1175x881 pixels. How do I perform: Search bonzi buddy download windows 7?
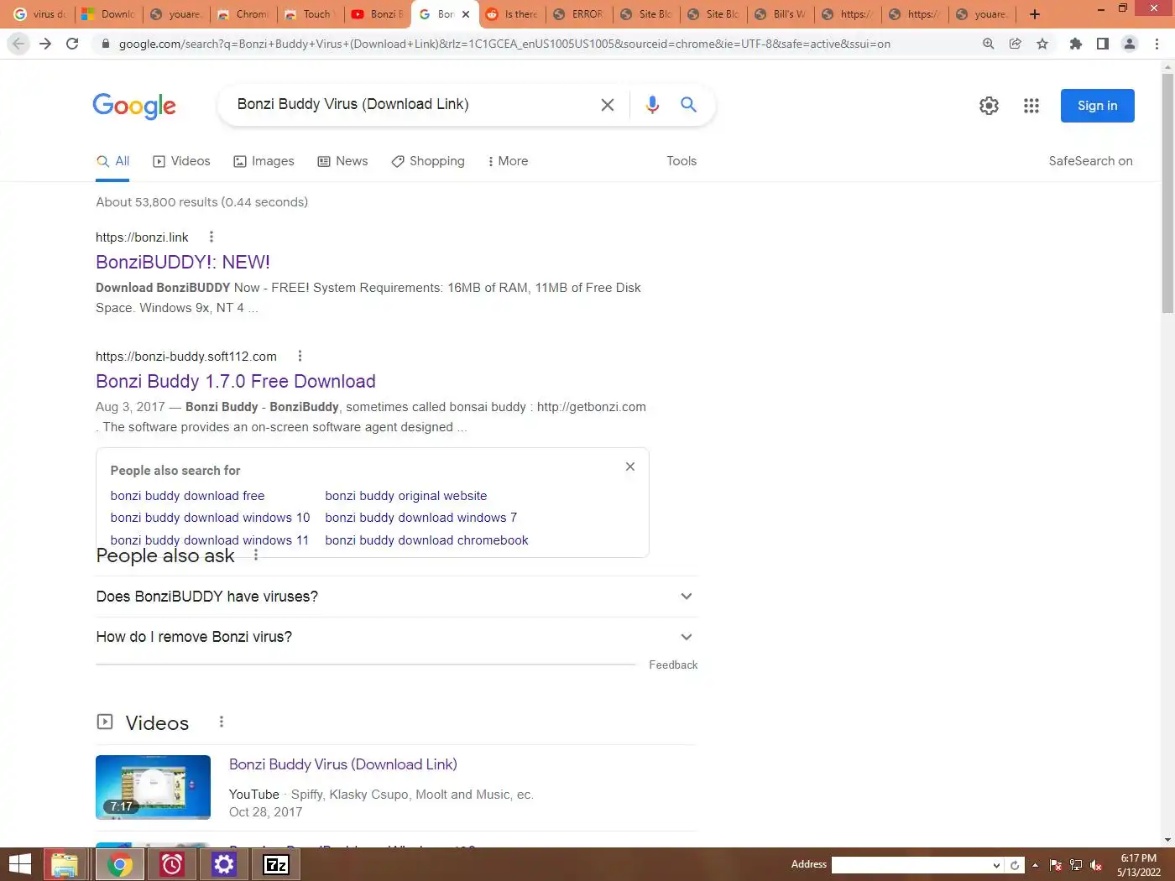pos(421,518)
